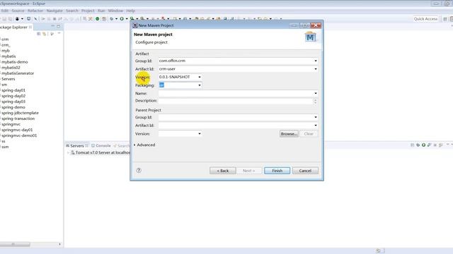Open the Source menu
Viewport: 453px width, 254px height.
coord(18,11)
